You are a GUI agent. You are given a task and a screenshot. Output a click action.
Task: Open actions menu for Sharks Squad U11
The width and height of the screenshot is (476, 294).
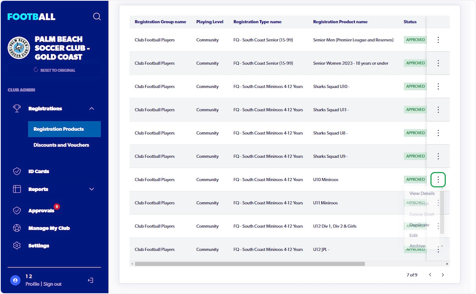pos(438,110)
